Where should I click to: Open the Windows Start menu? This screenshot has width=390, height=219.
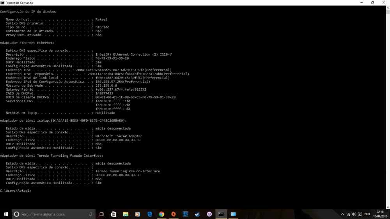point(6,214)
